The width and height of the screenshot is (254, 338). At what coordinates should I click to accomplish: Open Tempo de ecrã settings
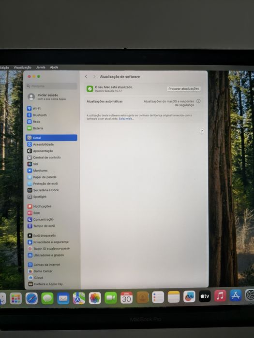click(x=52, y=226)
